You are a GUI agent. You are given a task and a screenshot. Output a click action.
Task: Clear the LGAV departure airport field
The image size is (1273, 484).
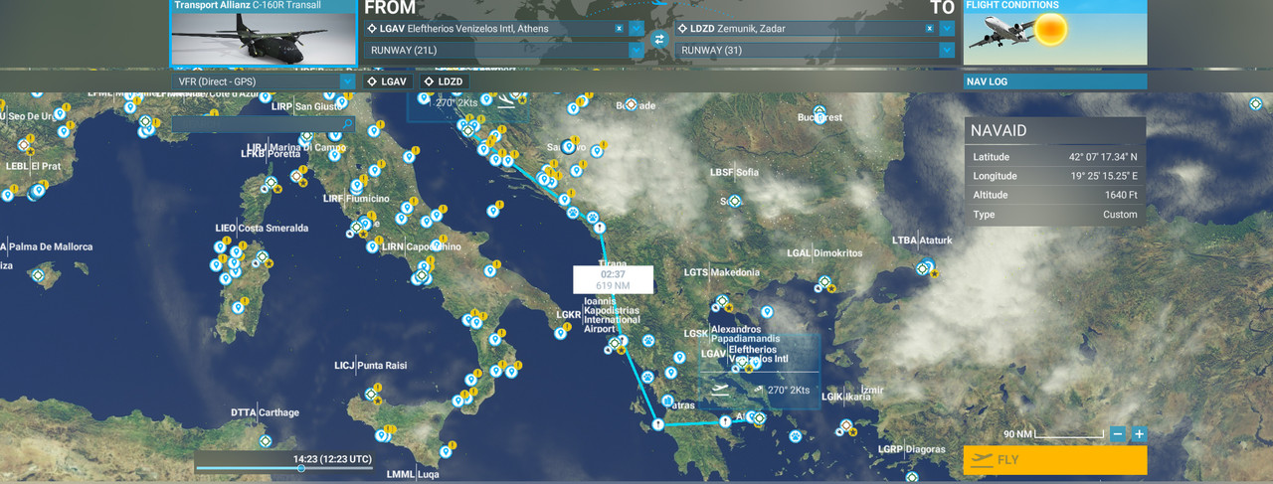[620, 29]
